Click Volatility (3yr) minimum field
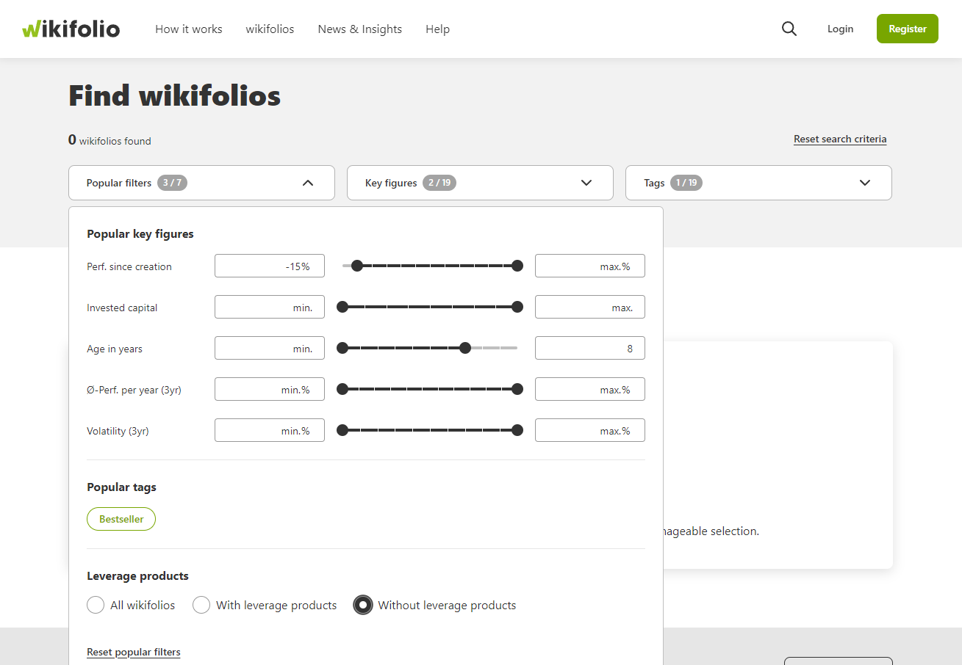 tap(270, 430)
